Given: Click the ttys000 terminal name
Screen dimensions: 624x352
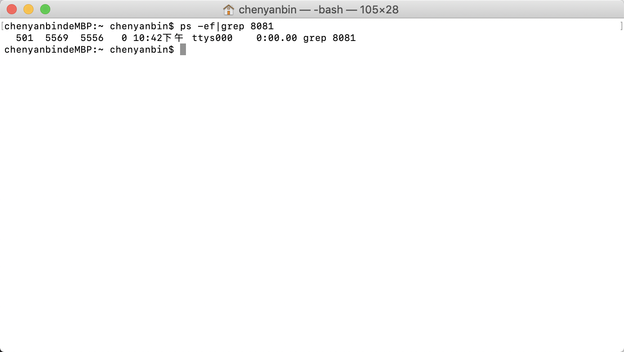Looking at the screenshot, I should [212, 38].
